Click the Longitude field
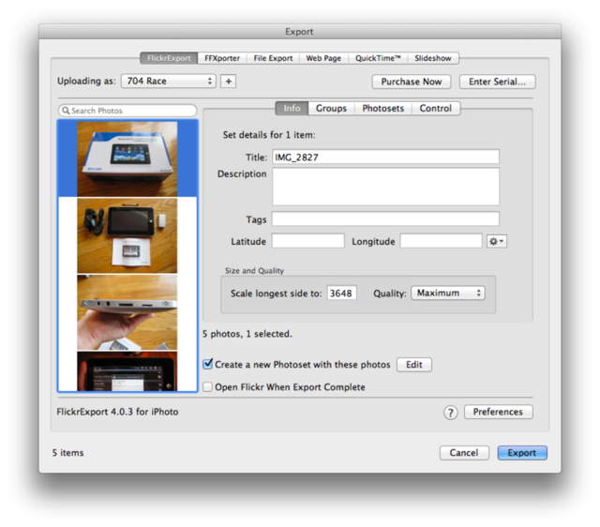 (x=441, y=241)
